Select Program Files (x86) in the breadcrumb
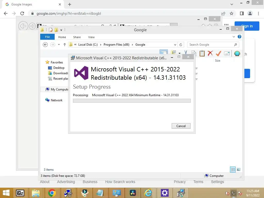The width and height of the screenshot is (264, 198). [116, 45]
